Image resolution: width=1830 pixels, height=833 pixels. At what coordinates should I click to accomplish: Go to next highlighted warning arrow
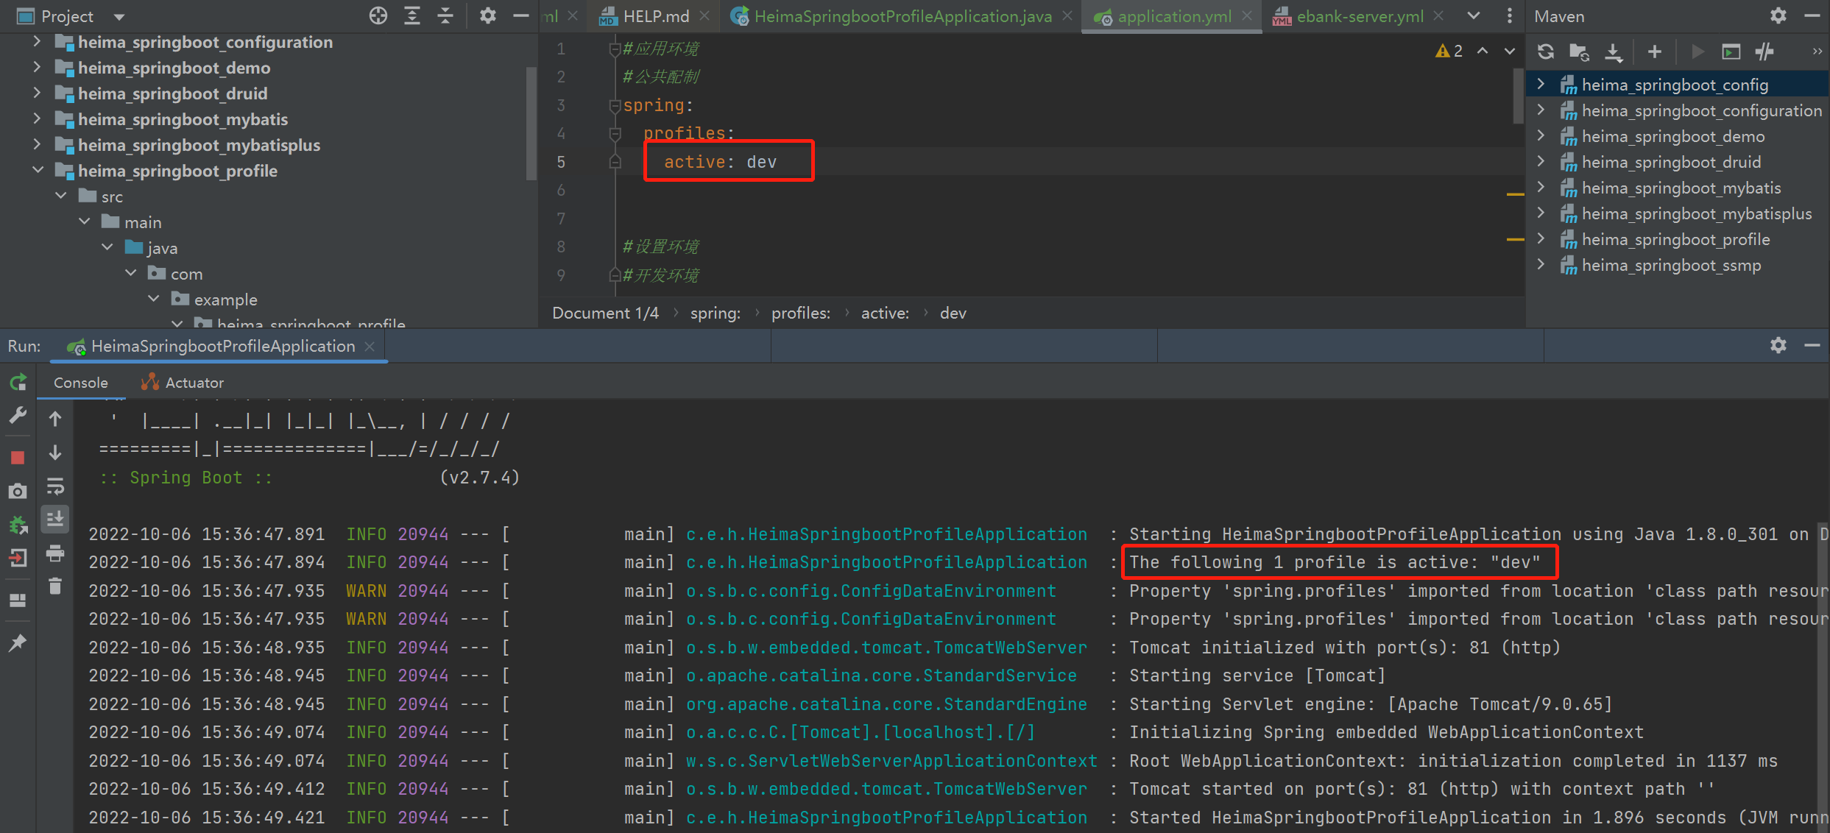click(x=1510, y=51)
